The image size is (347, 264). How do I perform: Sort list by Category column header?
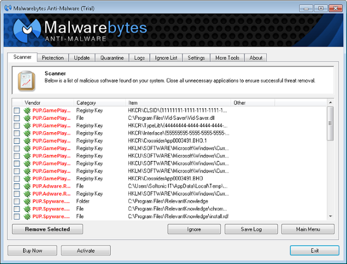[100, 102]
